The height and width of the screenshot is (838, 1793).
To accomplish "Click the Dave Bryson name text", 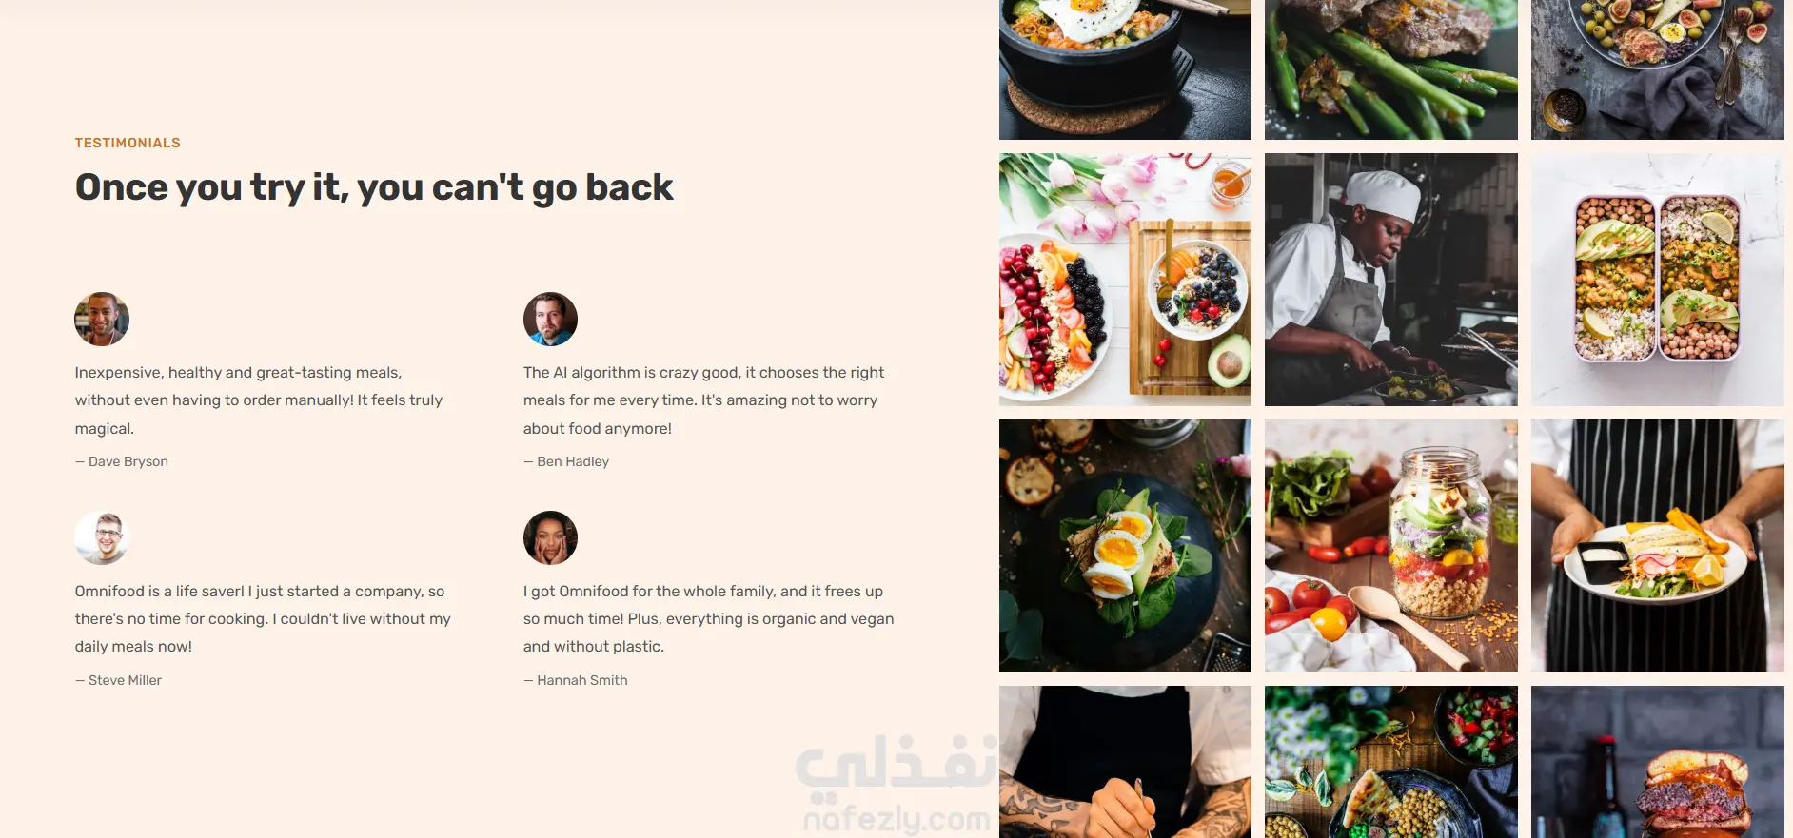I will (128, 461).
